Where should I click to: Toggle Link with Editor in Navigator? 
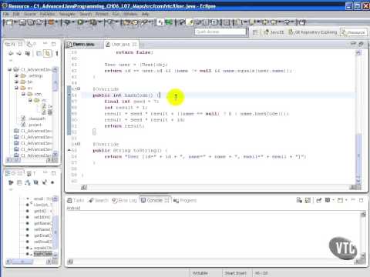tap(47, 53)
